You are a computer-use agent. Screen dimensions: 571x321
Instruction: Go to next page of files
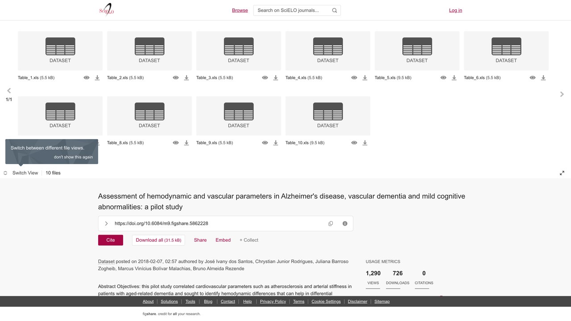[x=562, y=94]
